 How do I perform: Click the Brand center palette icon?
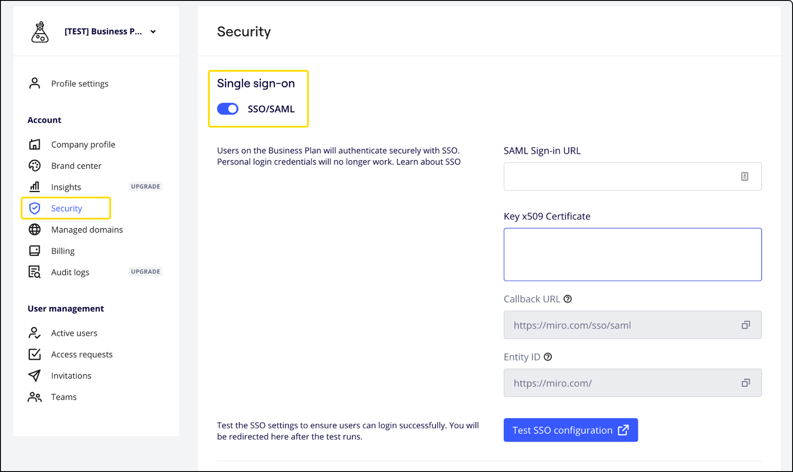point(34,166)
